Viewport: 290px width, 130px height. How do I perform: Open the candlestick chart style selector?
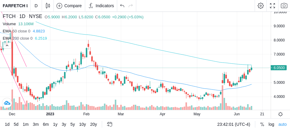[48, 6]
